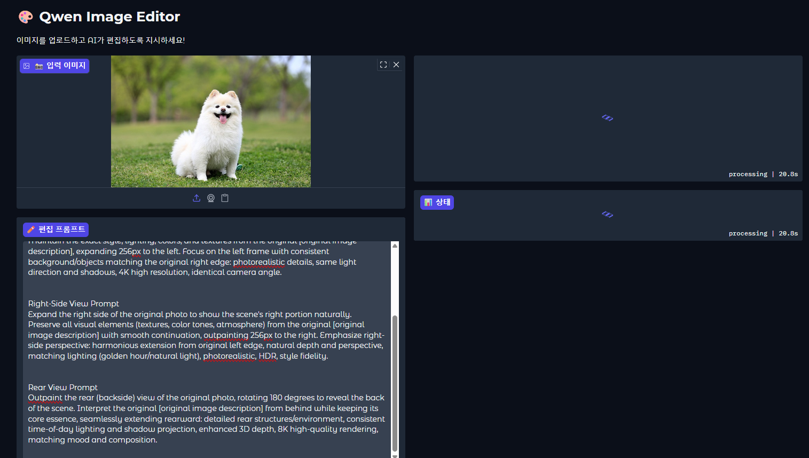The height and width of the screenshot is (458, 809).
Task: Open the webcam capture icon
Action: [211, 198]
